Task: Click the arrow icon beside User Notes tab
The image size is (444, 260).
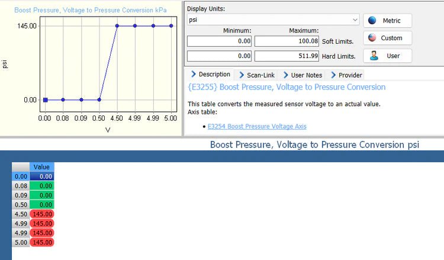Action: pos(285,75)
